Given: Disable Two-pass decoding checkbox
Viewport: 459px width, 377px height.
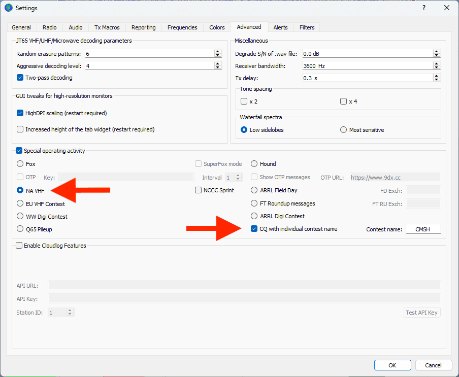Looking at the screenshot, I should [x=20, y=78].
